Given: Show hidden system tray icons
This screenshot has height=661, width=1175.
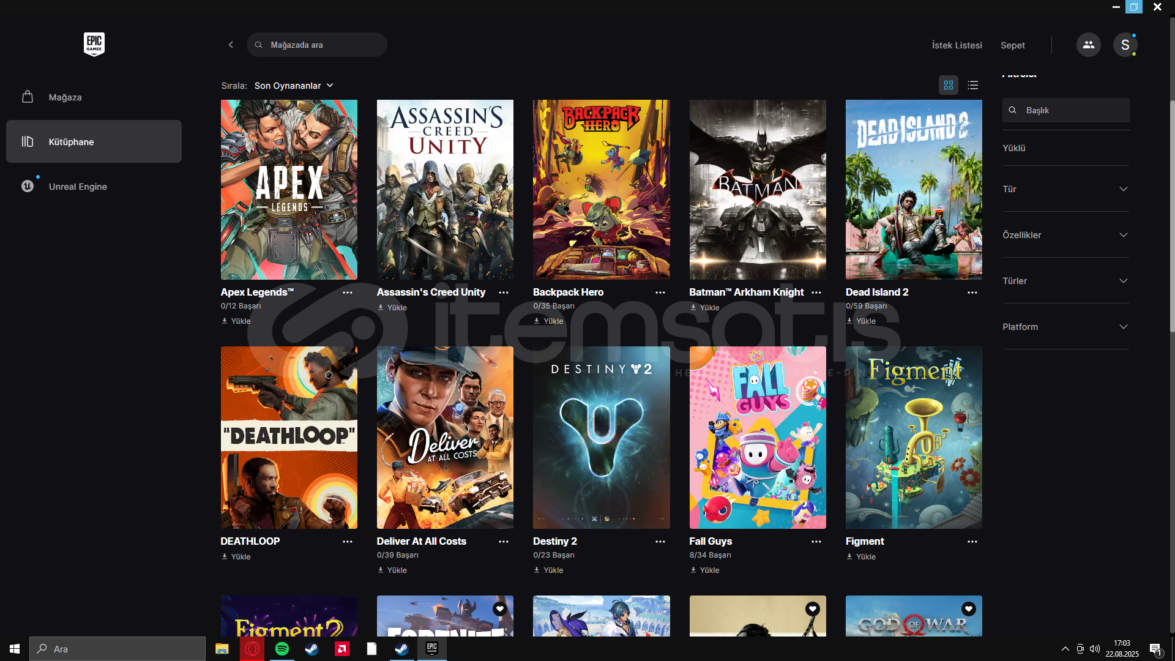Looking at the screenshot, I should 1065,649.
